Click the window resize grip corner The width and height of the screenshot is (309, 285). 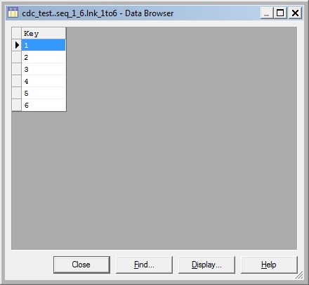click(299, 275)
